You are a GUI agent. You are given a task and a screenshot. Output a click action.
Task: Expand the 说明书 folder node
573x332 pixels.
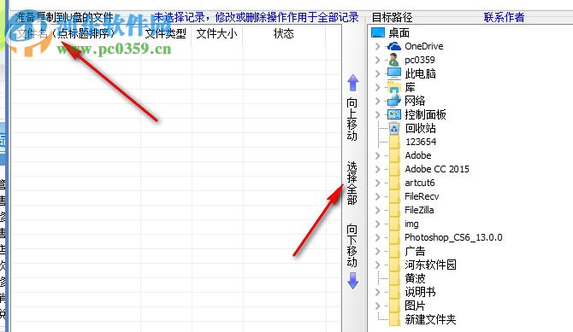pos(377,292)
